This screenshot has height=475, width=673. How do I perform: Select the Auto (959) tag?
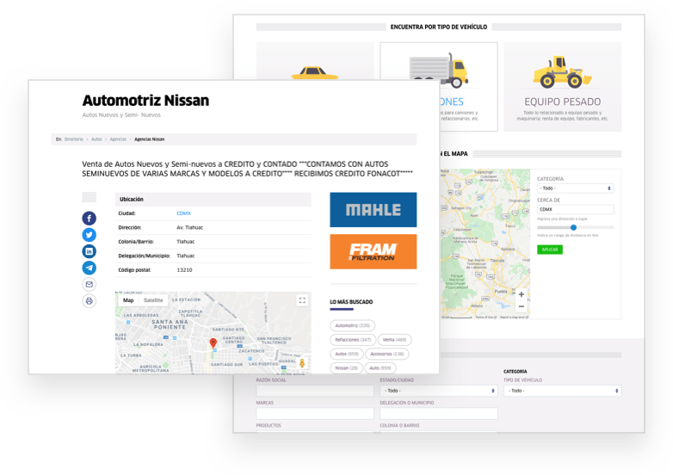[380, 368]
